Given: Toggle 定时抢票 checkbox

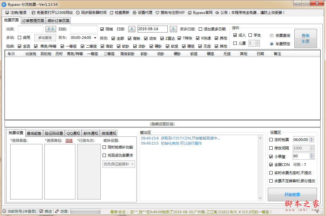Looking at the screenshot, I should tap(271, 140).
